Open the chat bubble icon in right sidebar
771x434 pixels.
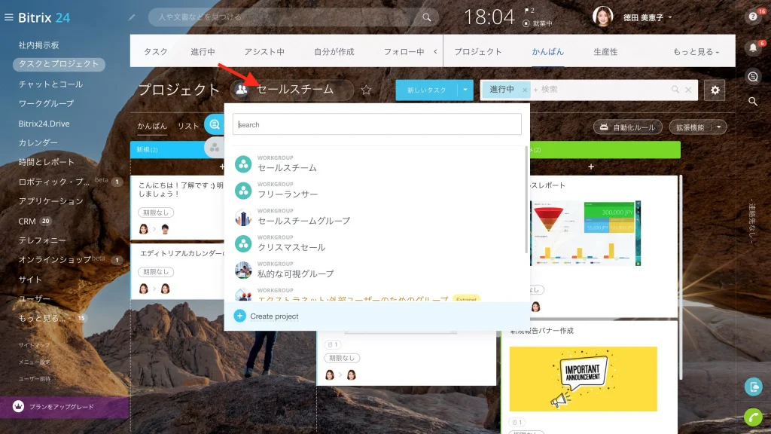pyautogui.click(x=753, y=76)
